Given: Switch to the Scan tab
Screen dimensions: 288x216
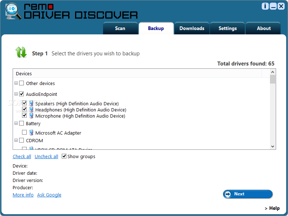Looking at the screenshot, I should tap(120, 28).
